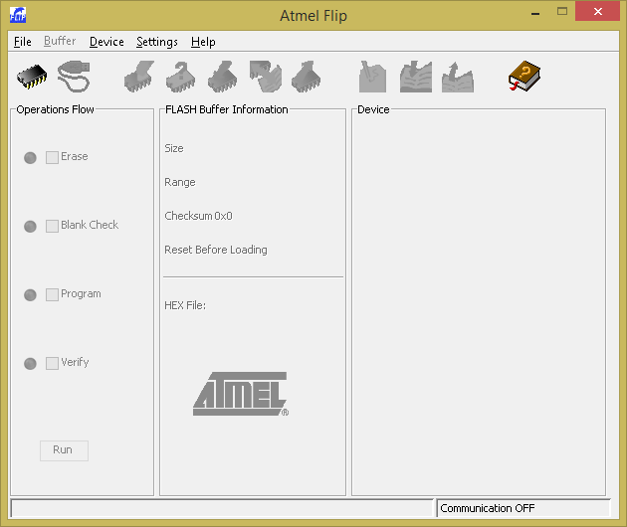Open the Settings menu
The height and width of the screenshot is (527, 627).
point(157,42)
